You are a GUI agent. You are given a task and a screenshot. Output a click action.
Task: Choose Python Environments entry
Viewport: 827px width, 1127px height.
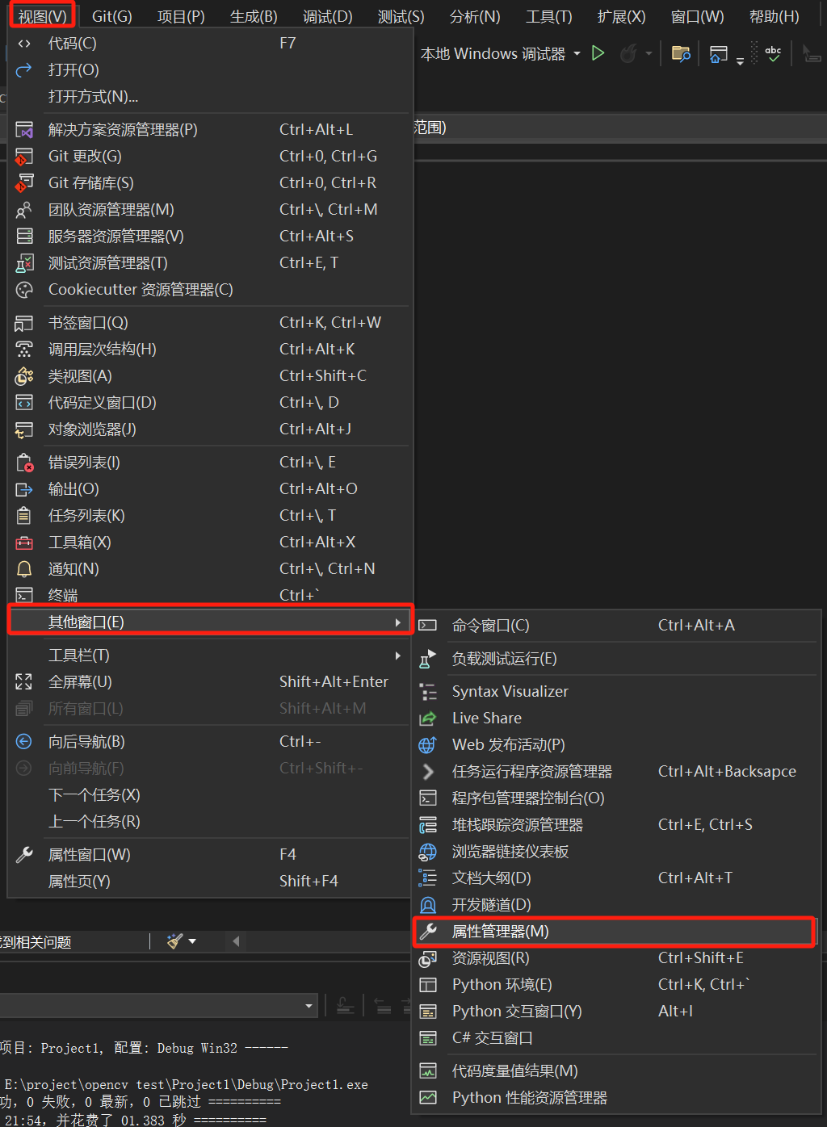click(616, 985)
